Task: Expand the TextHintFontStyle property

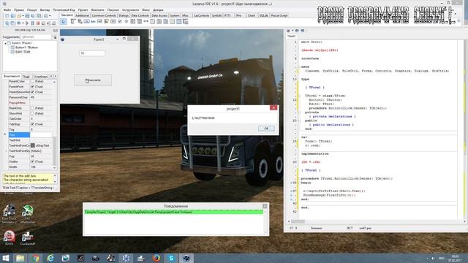Action: coord(6,151)
